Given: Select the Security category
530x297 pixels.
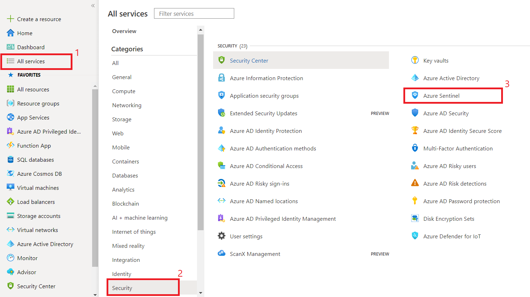Looking at the screenshot, I should (x=122, y=288).
